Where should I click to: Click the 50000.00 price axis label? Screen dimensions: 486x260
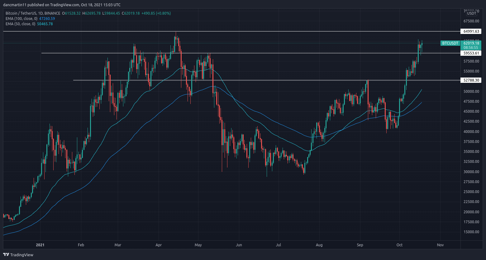pyautogui.click(x=471, y=92)
